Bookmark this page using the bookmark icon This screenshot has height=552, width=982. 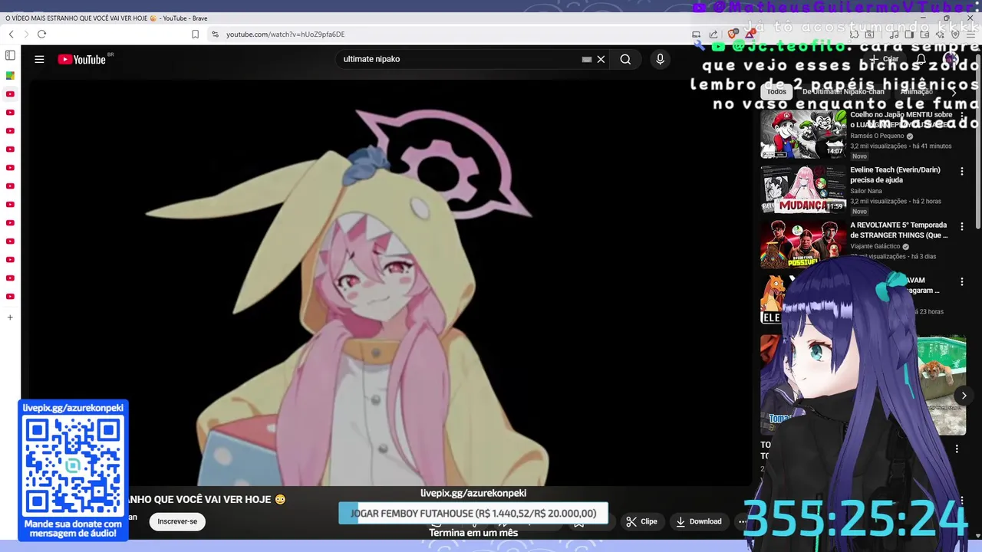click(x=195, y=34)
